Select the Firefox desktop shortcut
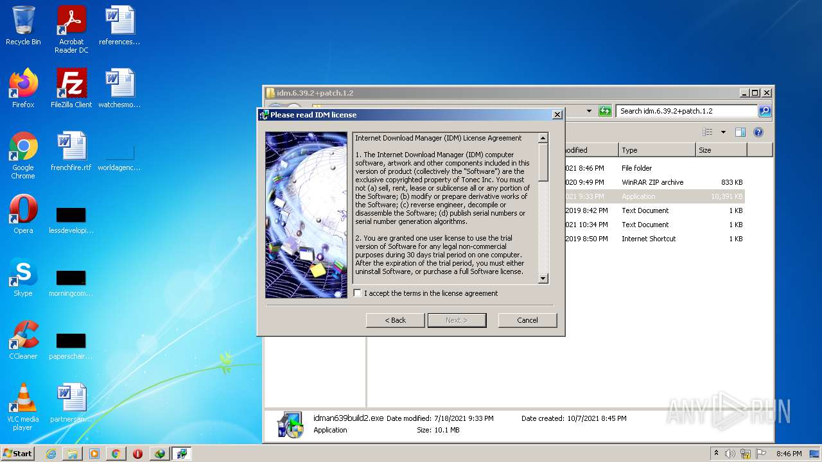This screenshot has height=462, width=822. point(23,88)
